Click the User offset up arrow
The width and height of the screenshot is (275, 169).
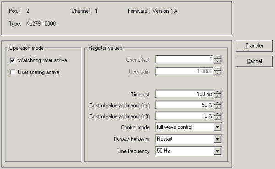(218, 58)
